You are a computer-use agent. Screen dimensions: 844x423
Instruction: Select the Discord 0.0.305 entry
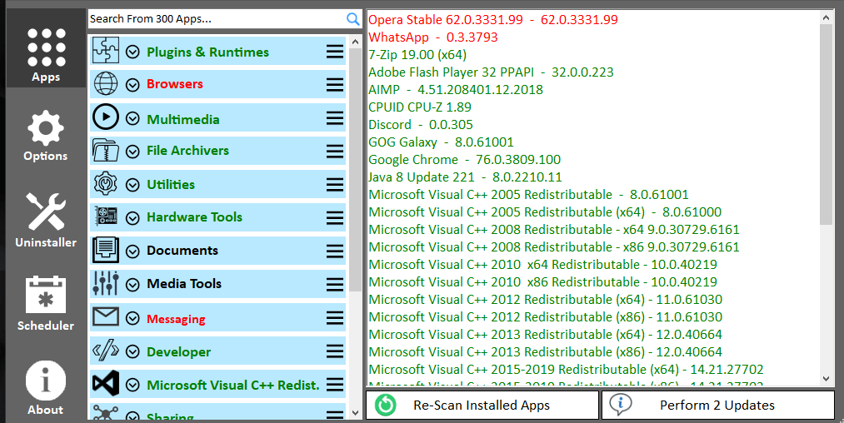pyautogui.click(x=421, y=125)
